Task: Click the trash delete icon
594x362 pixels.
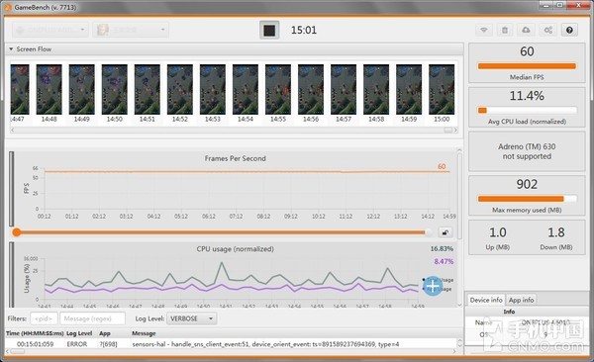Action: [x=505, y=30]
